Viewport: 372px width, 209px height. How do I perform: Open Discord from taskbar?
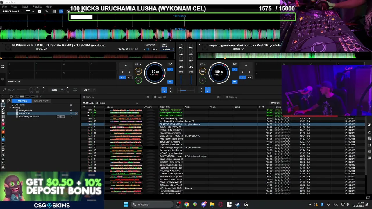coord(204,204)
